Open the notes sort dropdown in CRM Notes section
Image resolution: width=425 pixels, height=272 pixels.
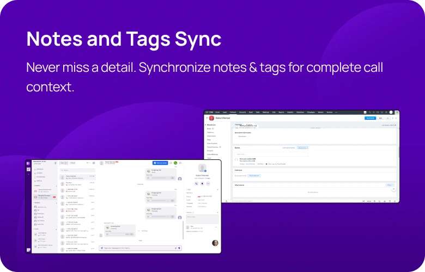point(302,148)
